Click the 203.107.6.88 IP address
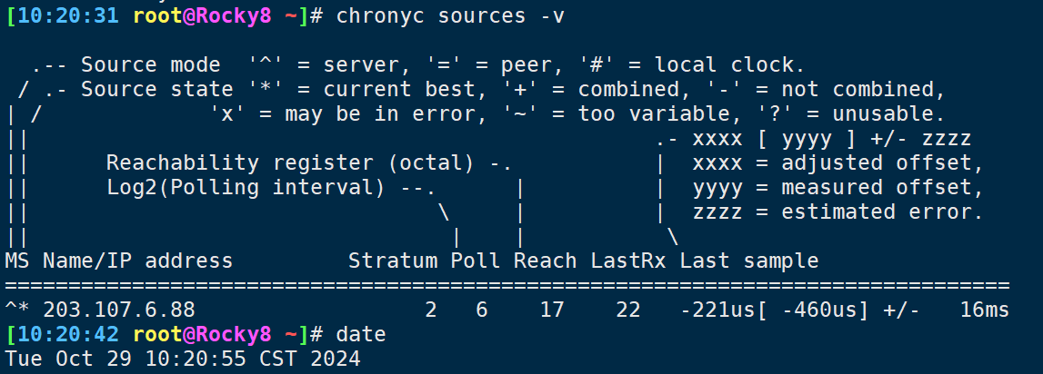This screenshot has width=1043, height=374. point(119,310)
